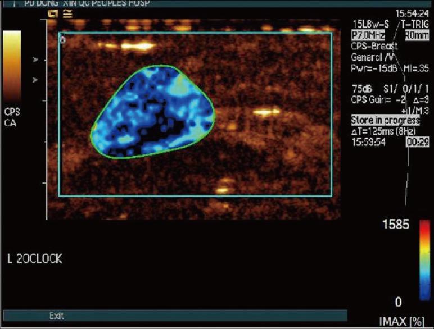This screenshot has width=434, height=329.
Task: Click the 'T-TRIG' trigger mode label
Action: pos(415,25)
